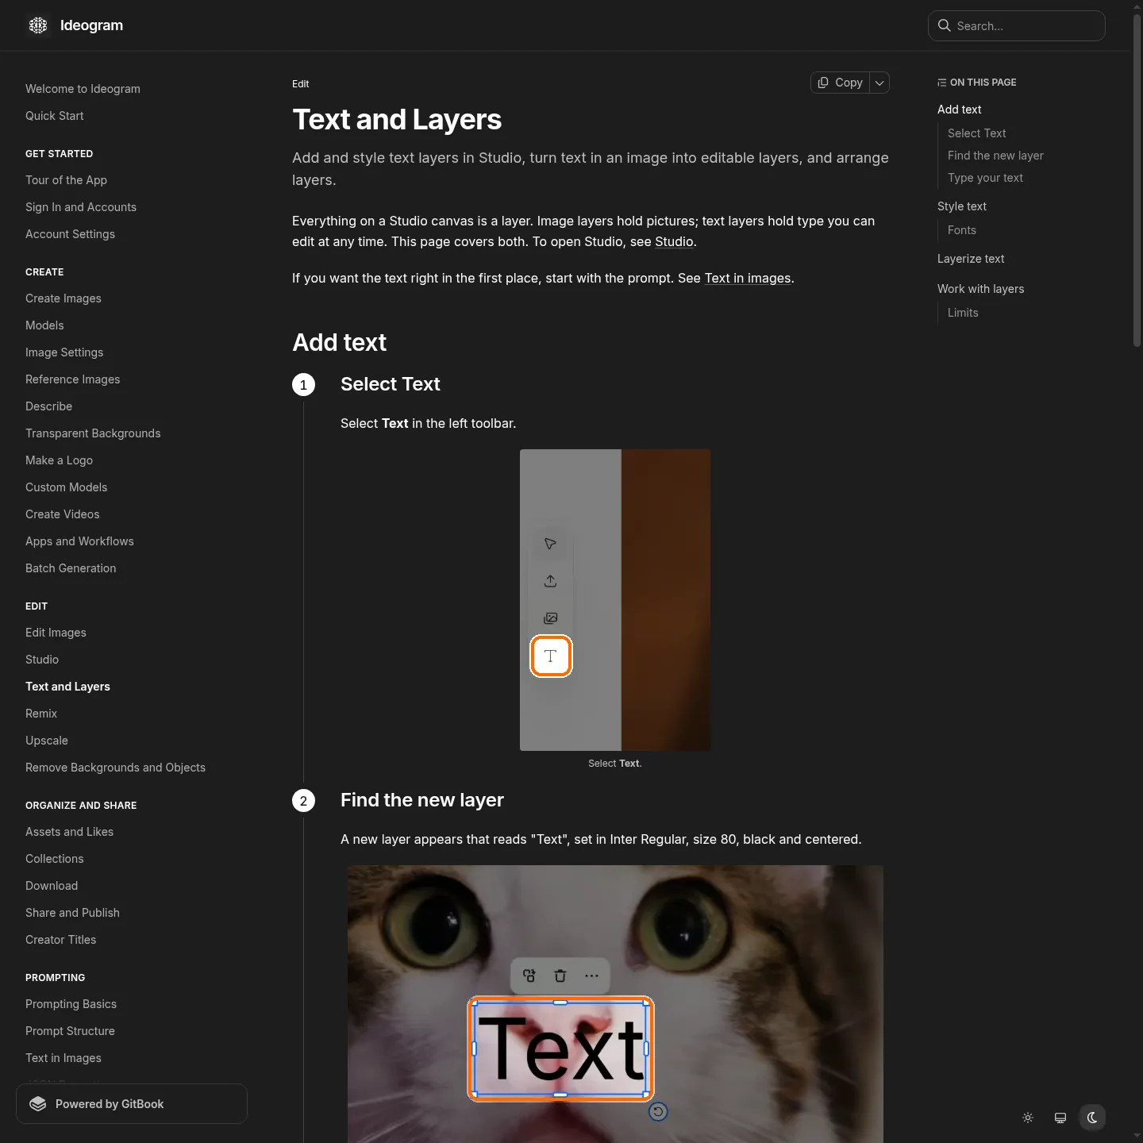Open Remove Backgrounds and Objects page
Viewport: 1143px width, 1143px height.
(x=115, y=768)
